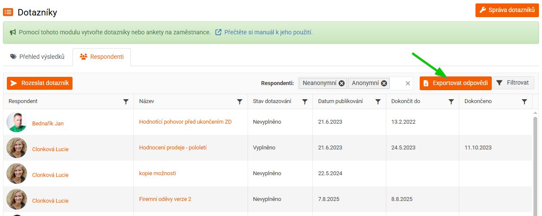Screen dimensions: 542x216
Task: Open respondent Bednařík Jan
Action: pyautogui.click(x=48, y=124)
